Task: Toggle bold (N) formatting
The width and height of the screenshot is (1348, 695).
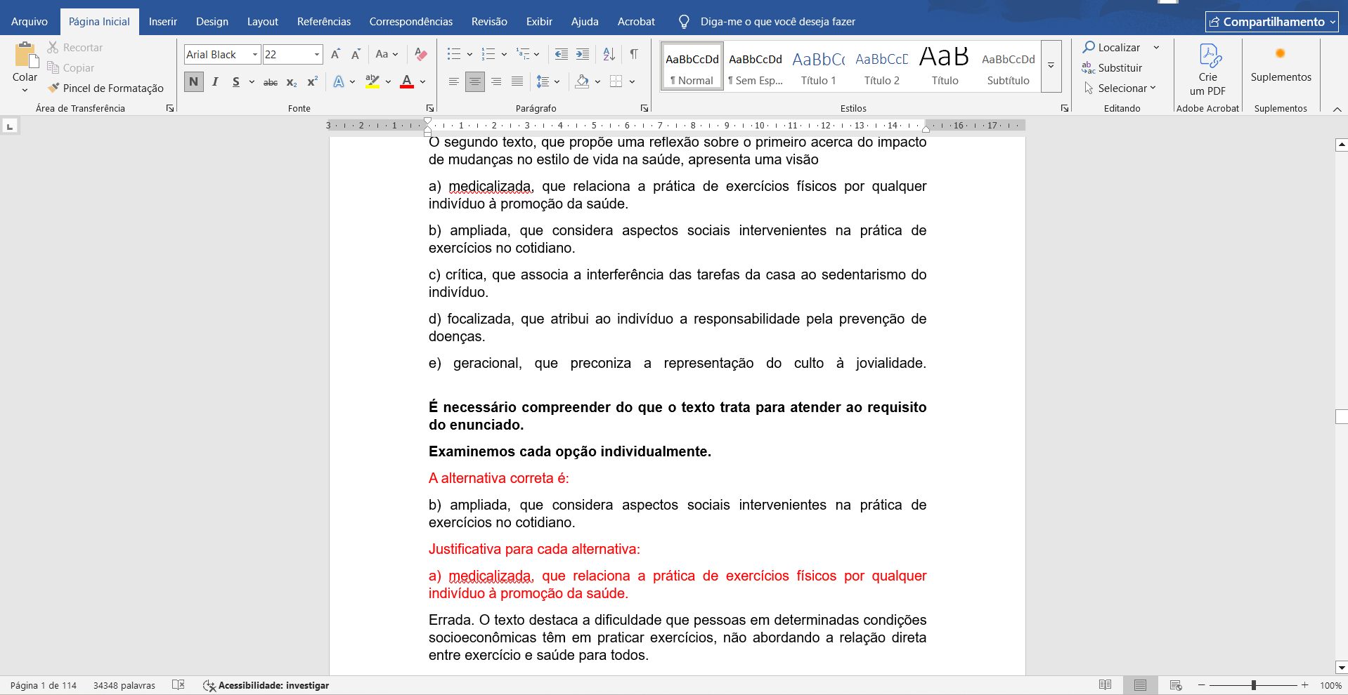Action: click(194, 81)
